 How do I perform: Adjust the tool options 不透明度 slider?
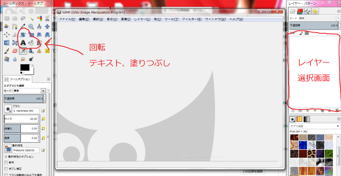(24, 99)
